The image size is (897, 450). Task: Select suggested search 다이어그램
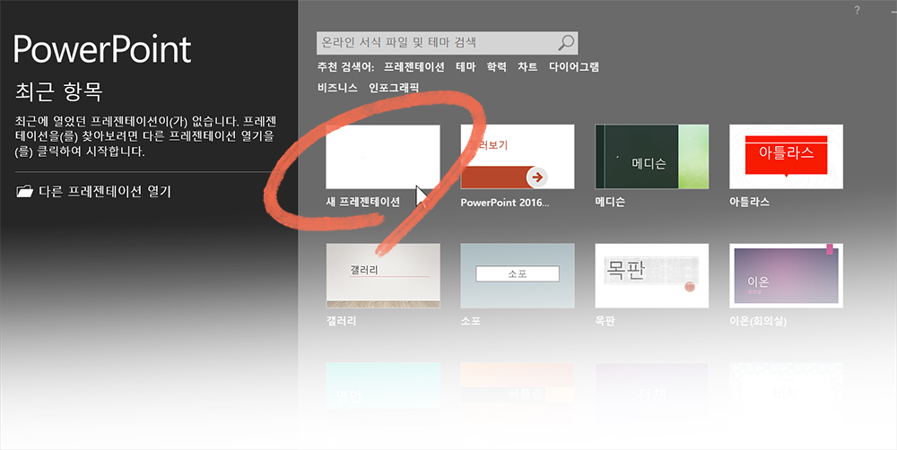pos(574,67)
